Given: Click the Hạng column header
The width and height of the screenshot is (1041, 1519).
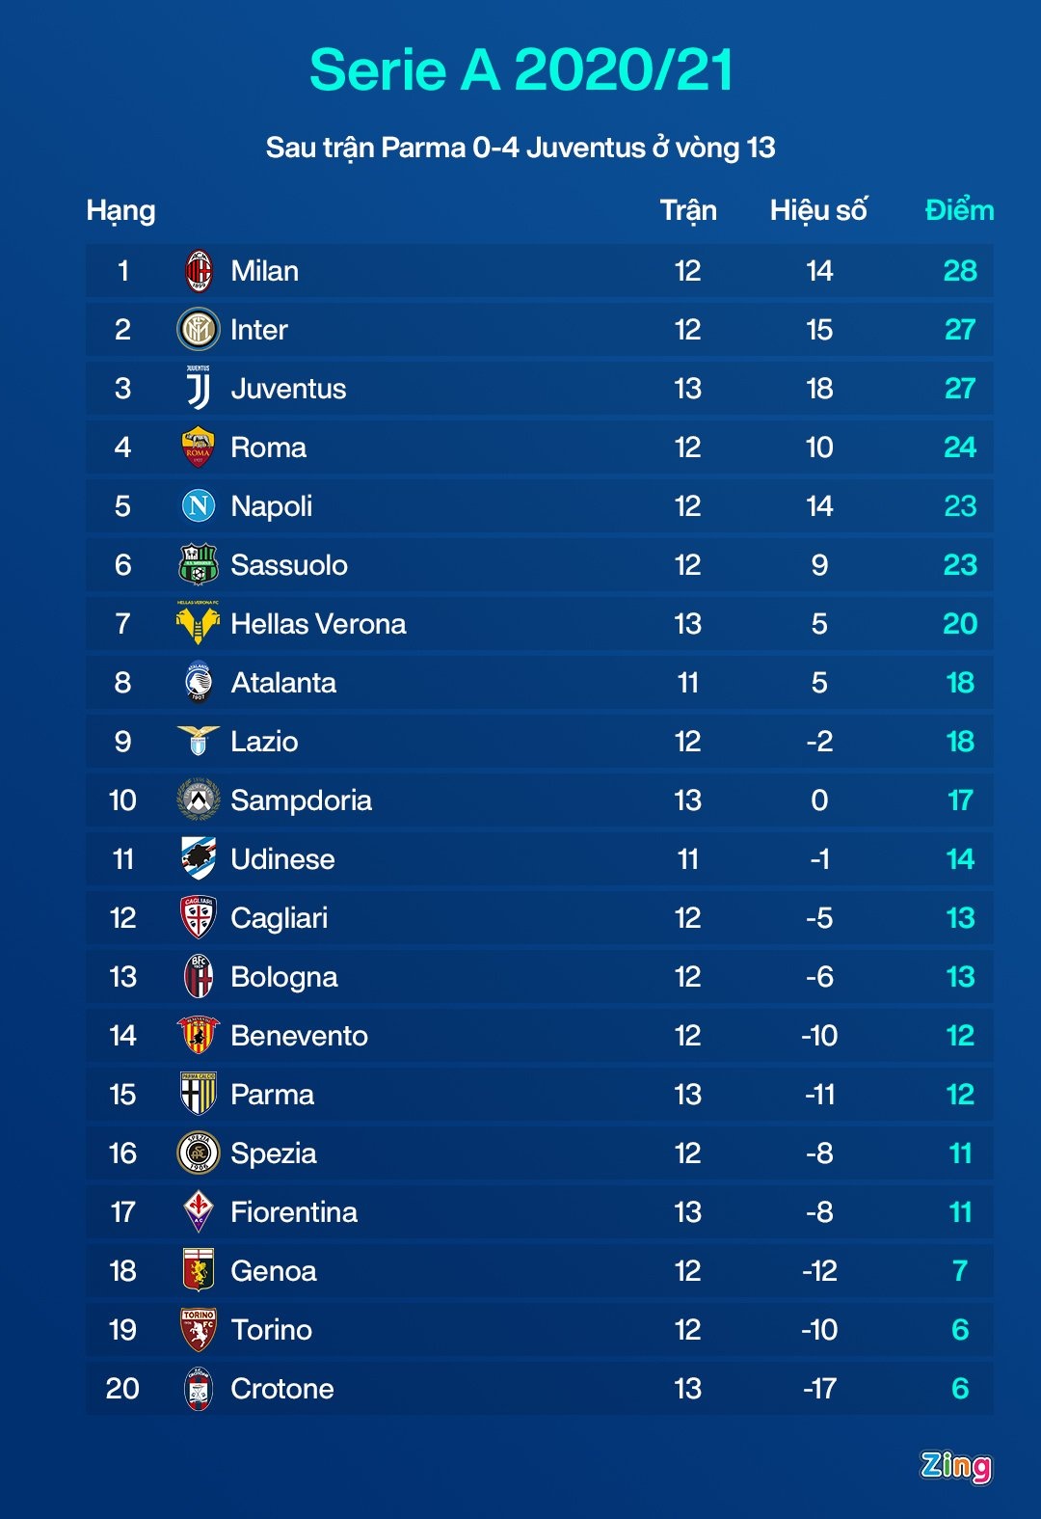Looking at the screenshot, I should click(120, 210).
